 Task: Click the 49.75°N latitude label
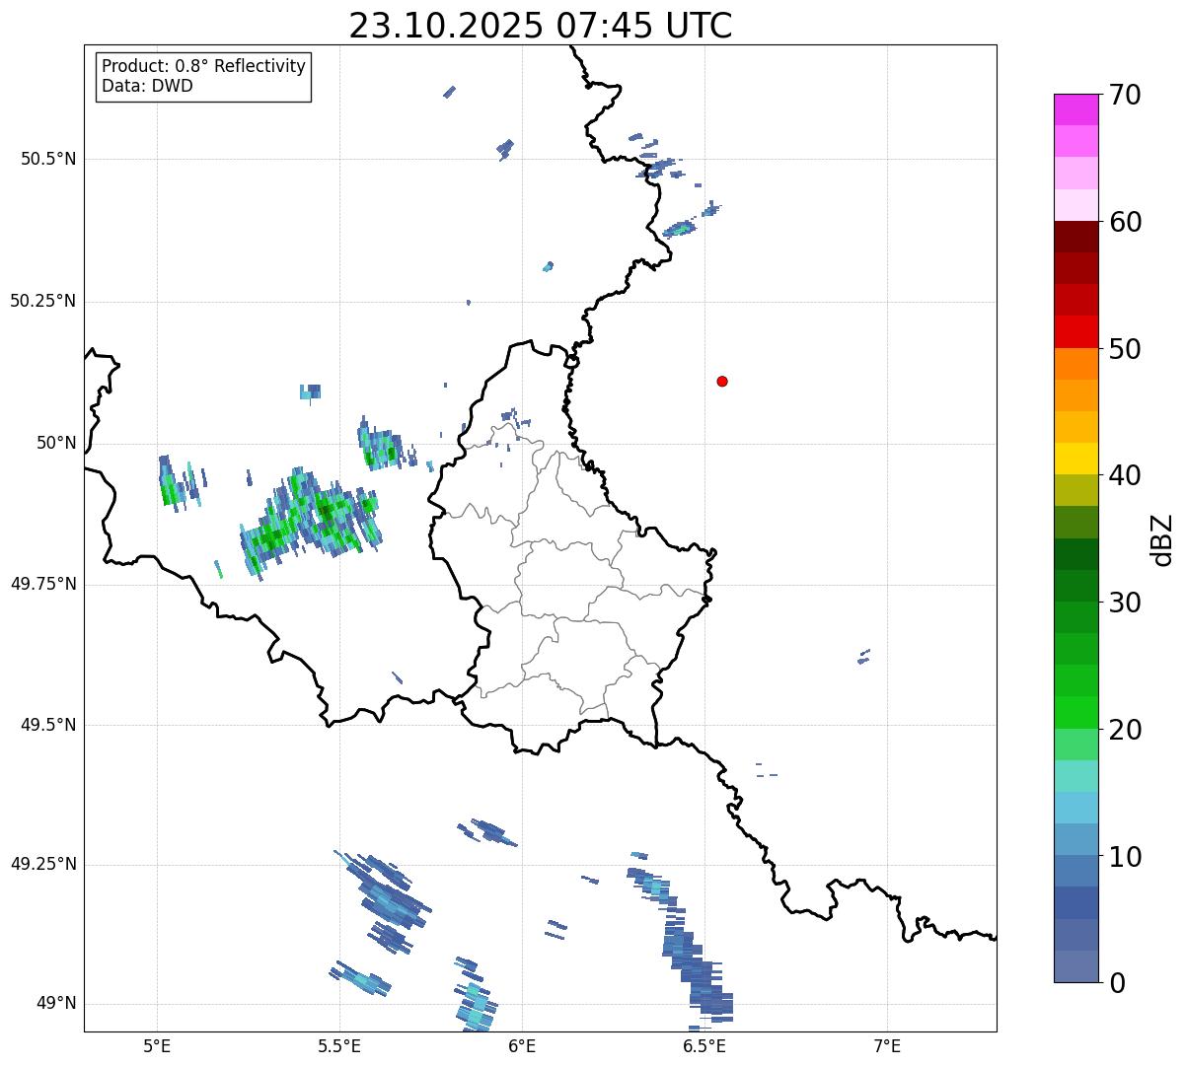pyautogui.click(x=43, y=584)
